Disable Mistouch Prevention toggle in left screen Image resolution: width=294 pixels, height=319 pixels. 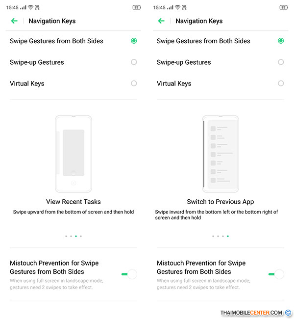pos(129,274)
